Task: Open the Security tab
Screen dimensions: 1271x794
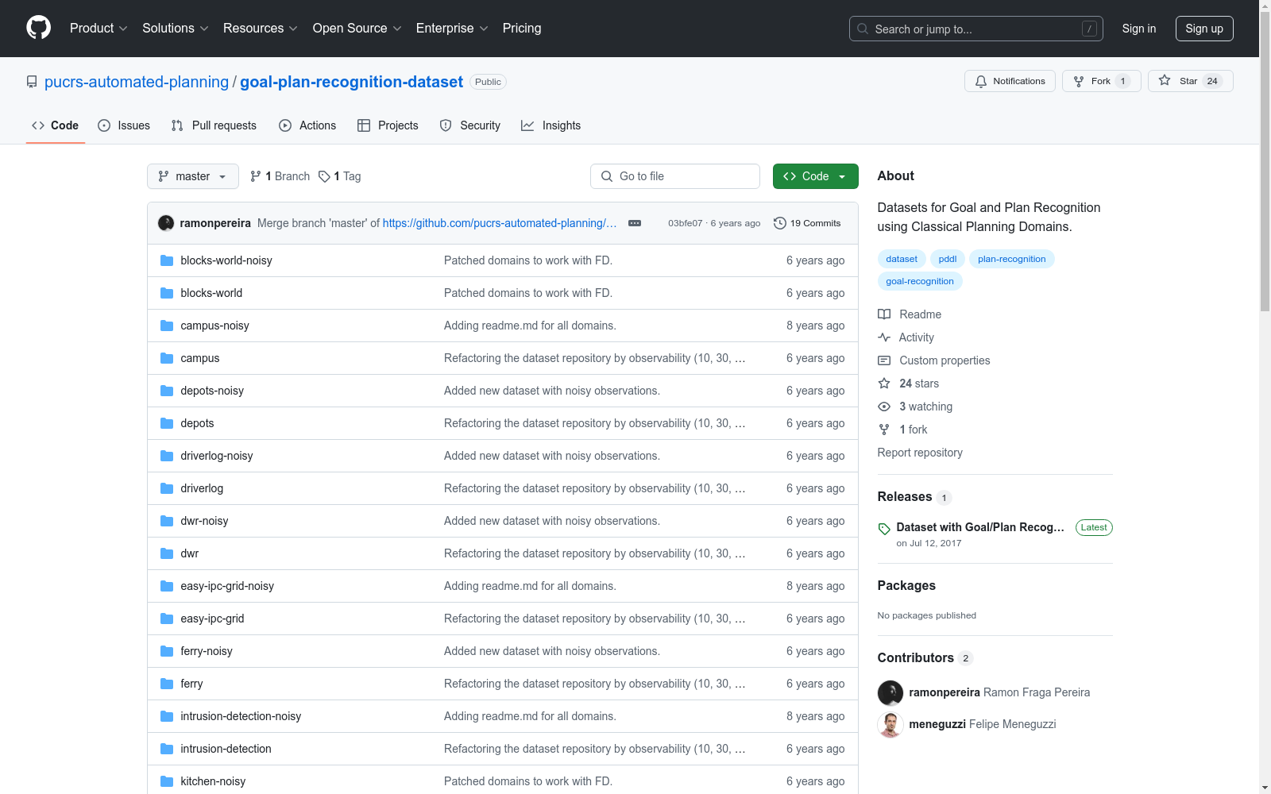Action: (x=470, y=125)
